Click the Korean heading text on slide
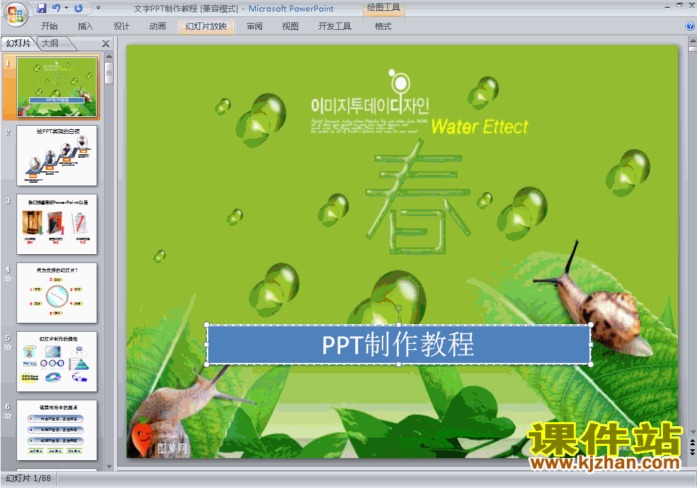The width and height of the screenshot is (697, 488). pos(370,105)
